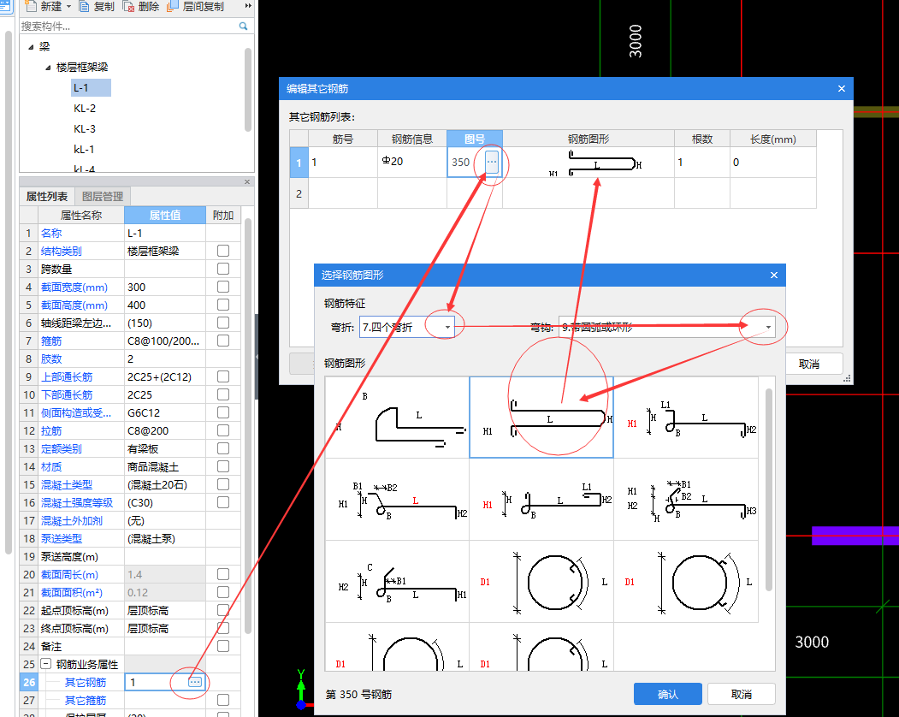Click the 根数 column header

(701, 139)
